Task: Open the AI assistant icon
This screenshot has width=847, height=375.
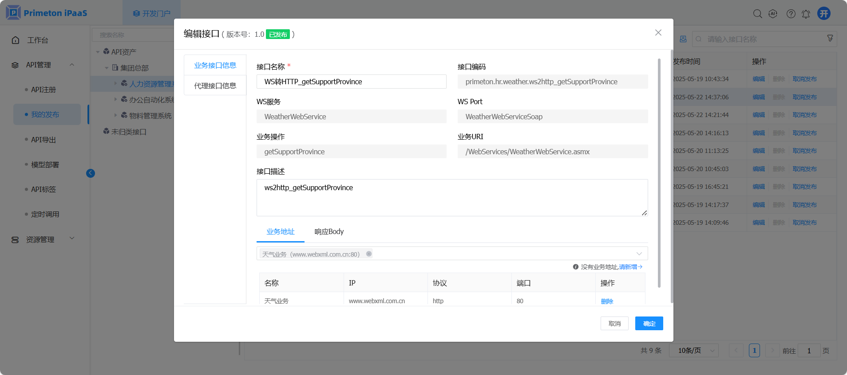Action: pos(773,14)
